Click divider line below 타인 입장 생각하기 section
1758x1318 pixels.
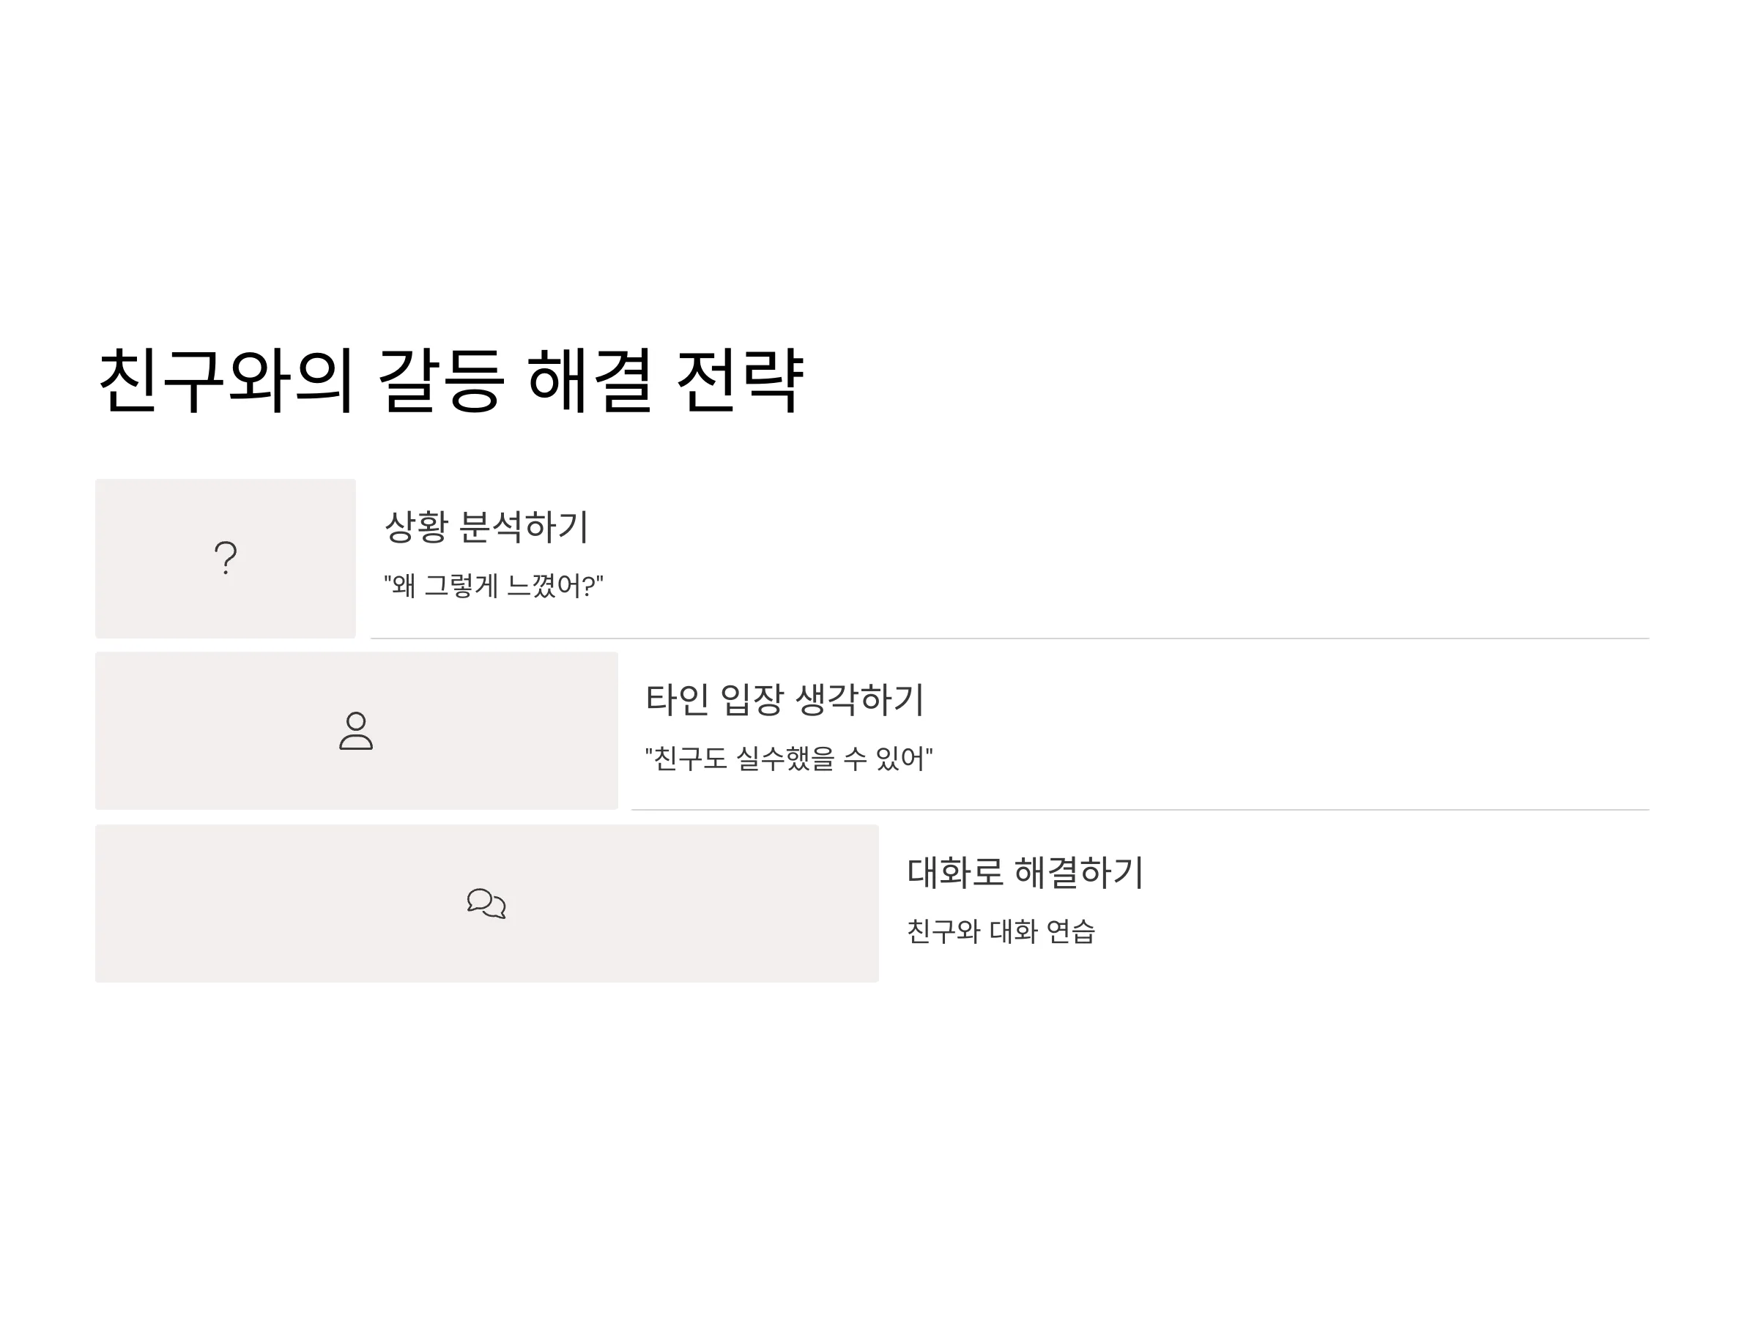1141,811
